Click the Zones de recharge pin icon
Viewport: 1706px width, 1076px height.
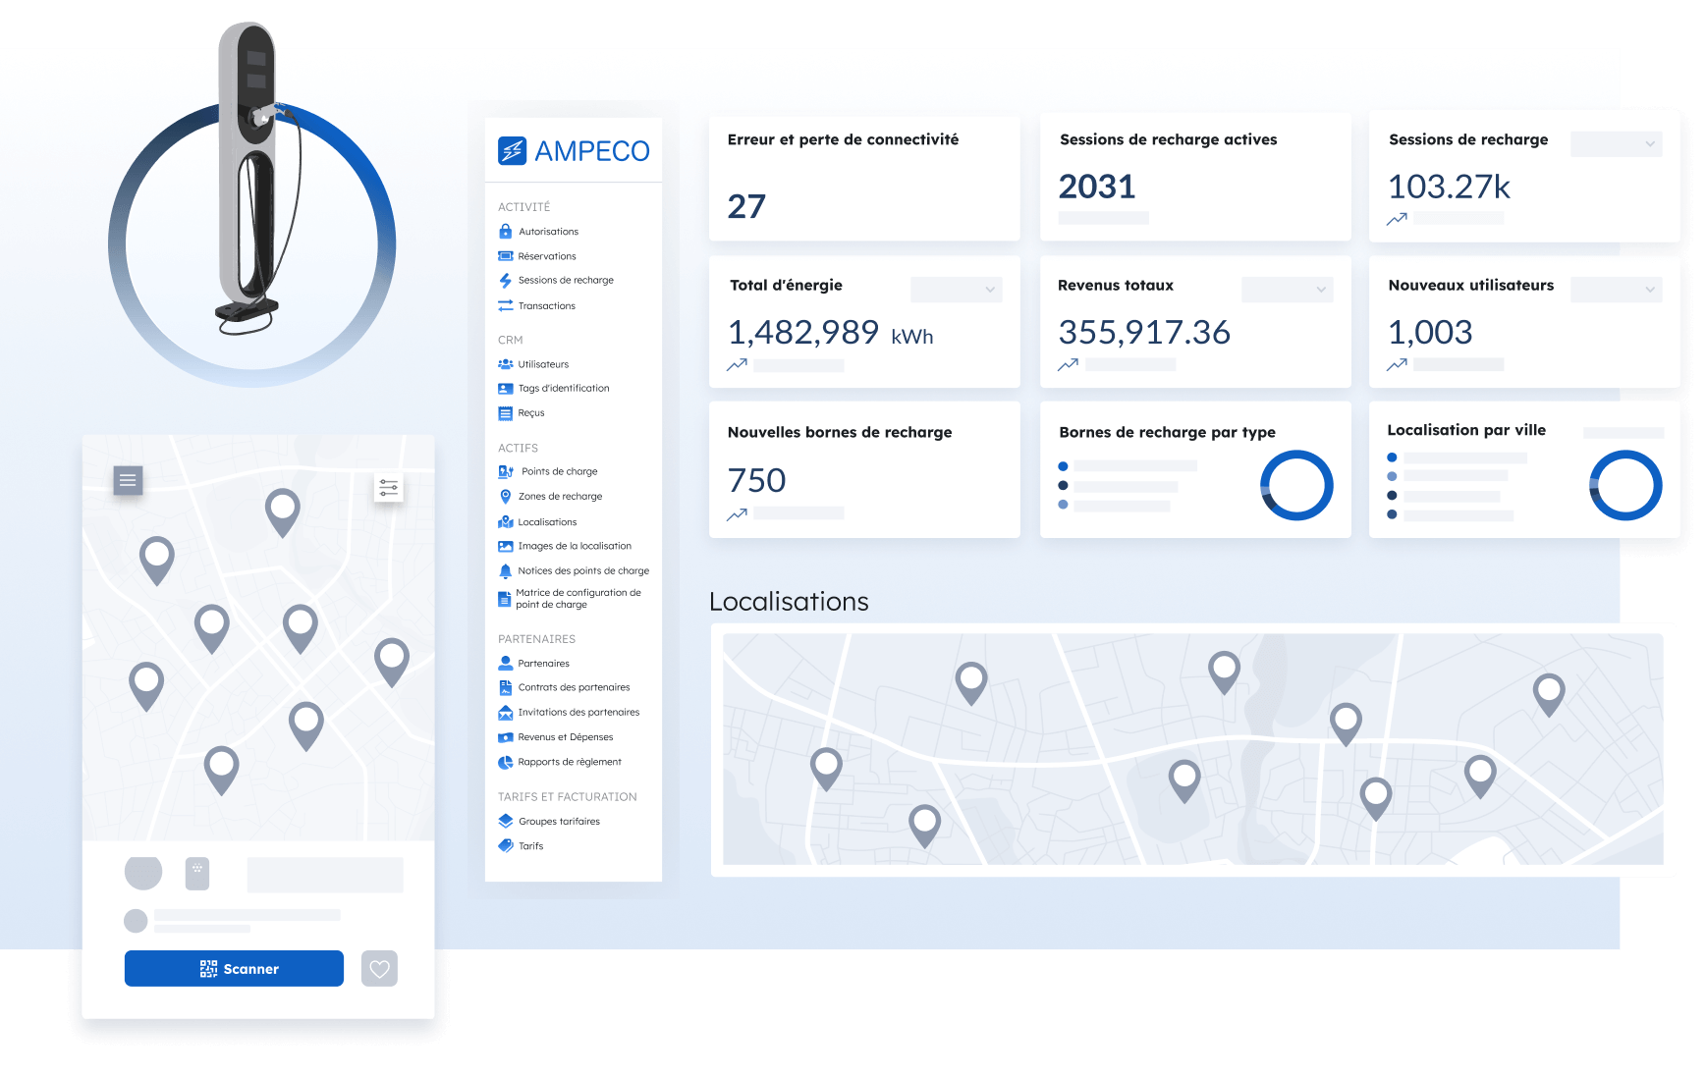tap(505, 497)
